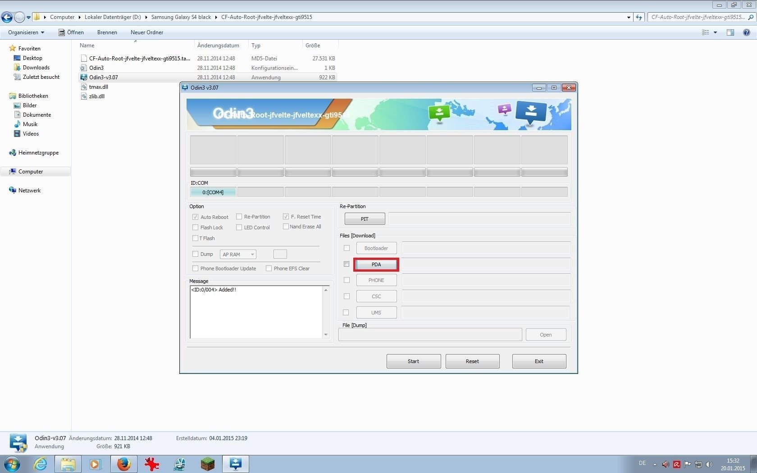This screenshot has height=473, width=757.
Task: Expand the address bar history dropdown
Action: coord(629,17)
